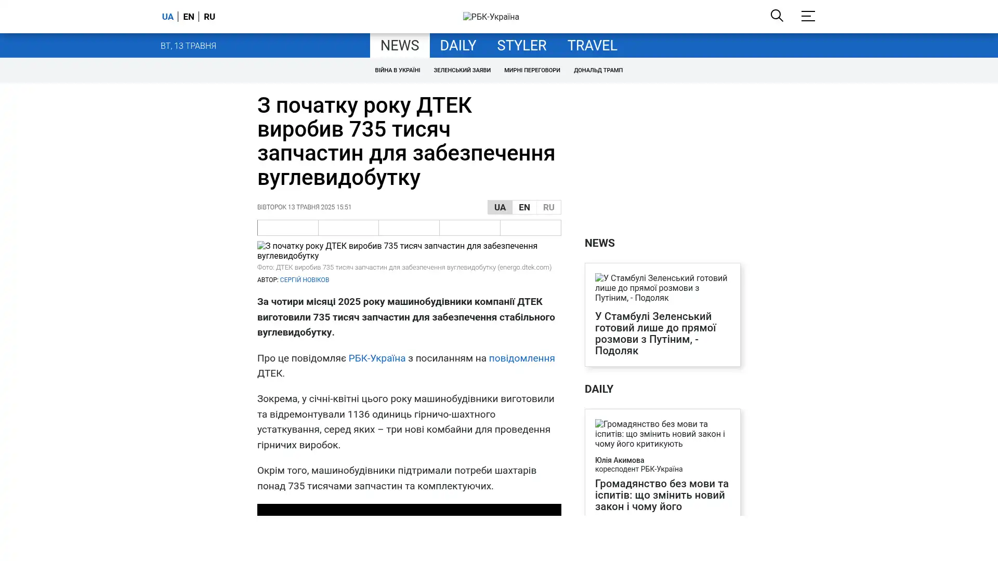Open the hamburger menu in the header
The height and width of the screenshot is (561, 998).
point(807,16)
